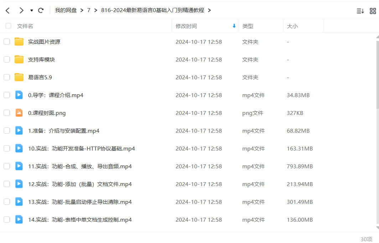Click video icon of 12.实战 文档文件.mp4
Viewport: 379px width, 243px height.
pos(19,184)
